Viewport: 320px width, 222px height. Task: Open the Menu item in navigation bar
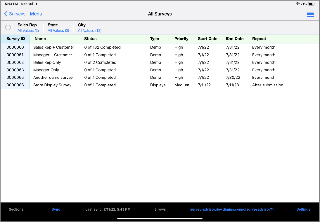coord(36,14)
